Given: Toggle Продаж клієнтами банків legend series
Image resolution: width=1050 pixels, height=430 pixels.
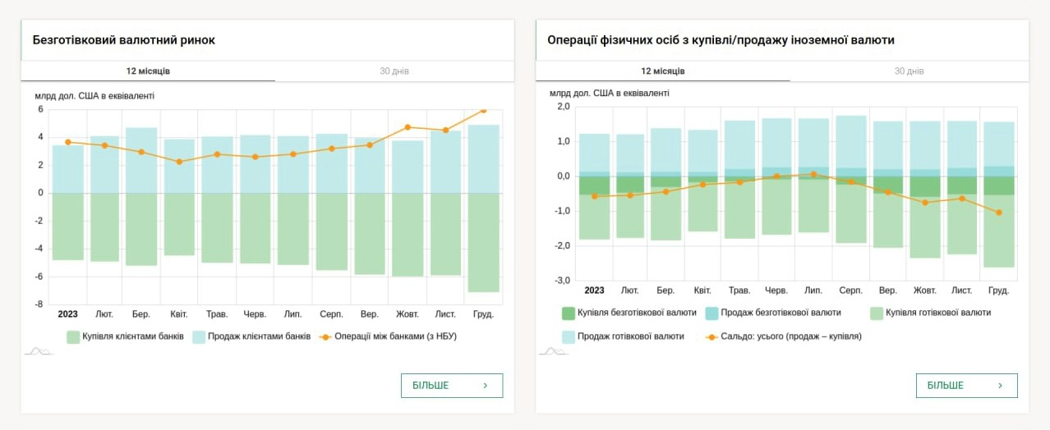Looking at the screenshot, I should pos(251,336).
